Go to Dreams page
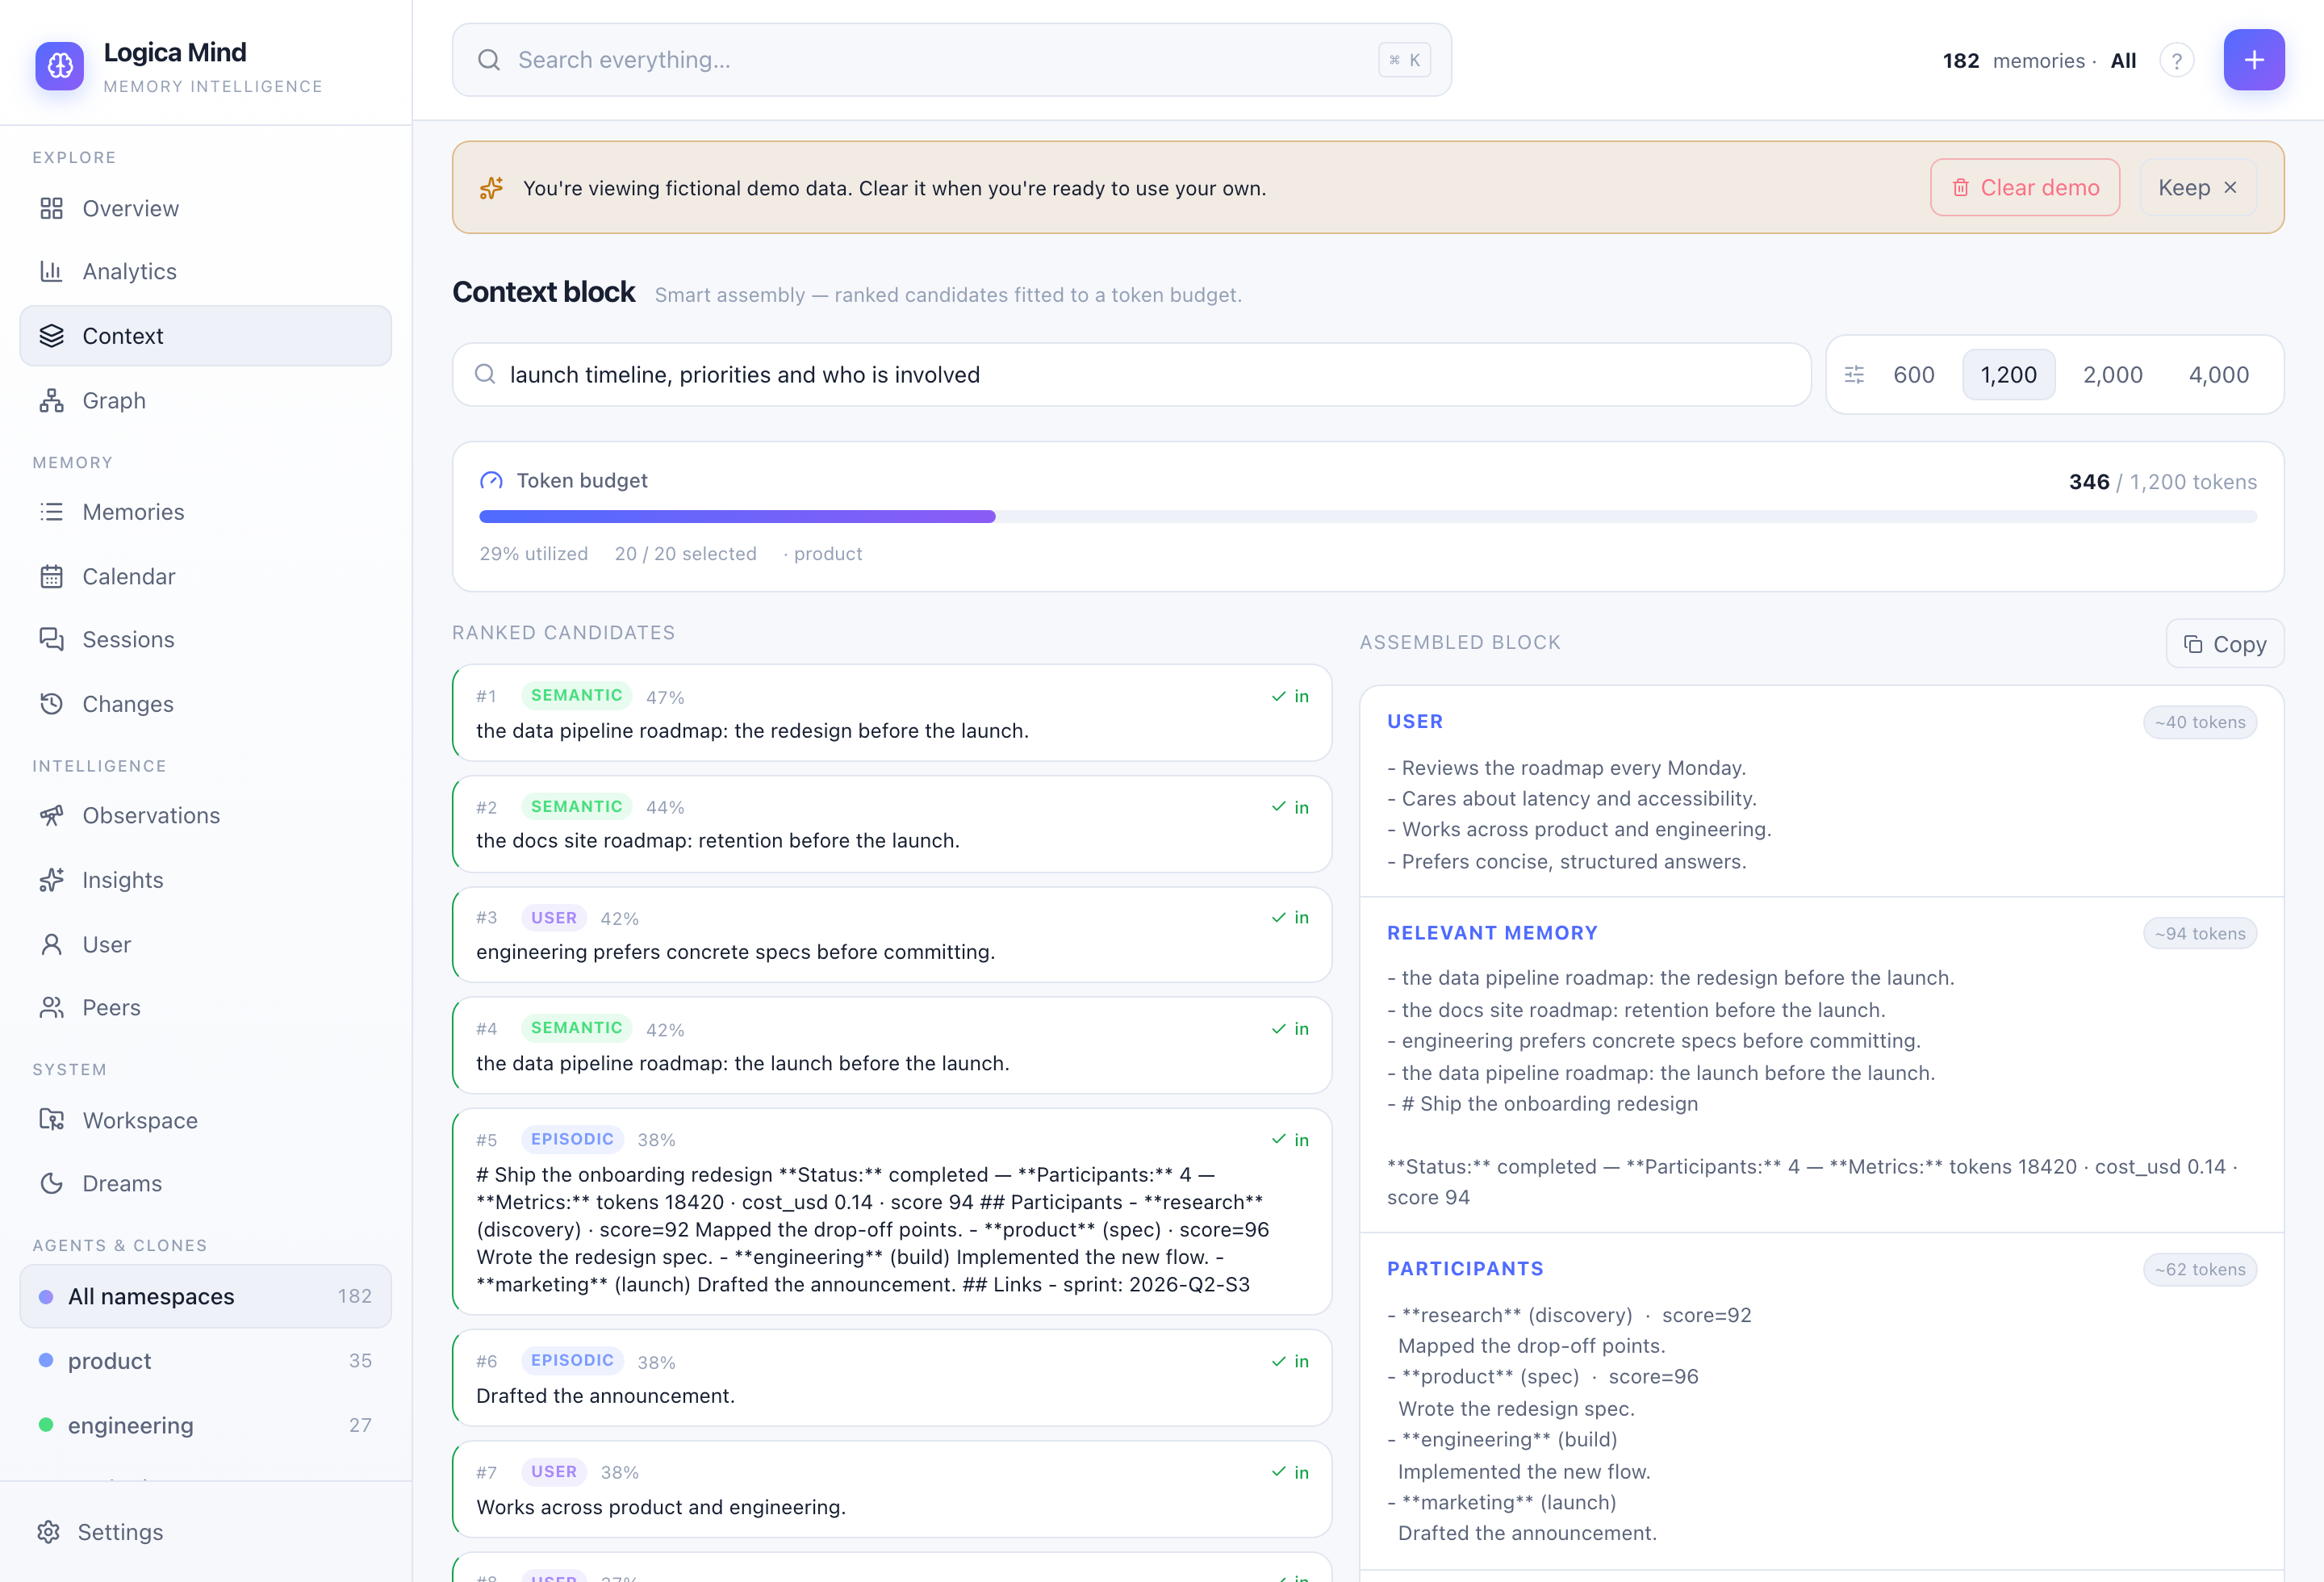 tap(205, 1183)
